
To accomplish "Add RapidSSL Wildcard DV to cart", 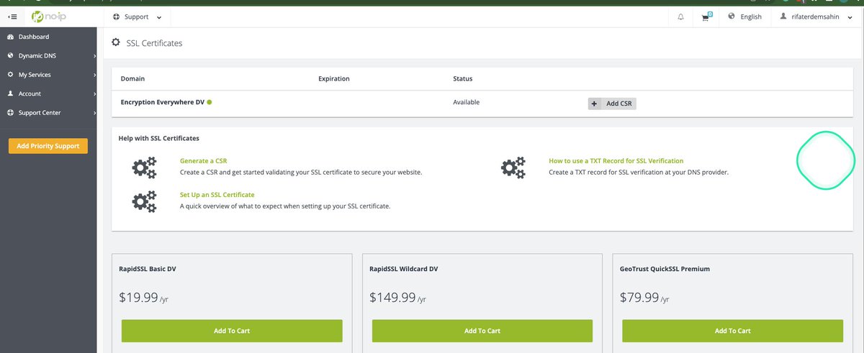I will coord(482,331).
